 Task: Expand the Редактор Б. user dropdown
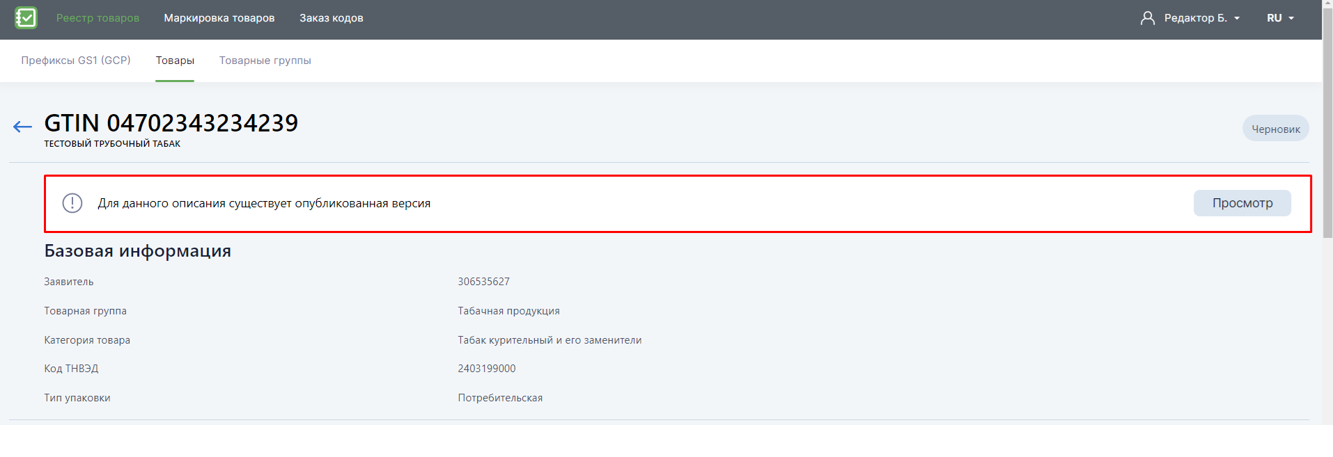click(x=1201, y=18)
